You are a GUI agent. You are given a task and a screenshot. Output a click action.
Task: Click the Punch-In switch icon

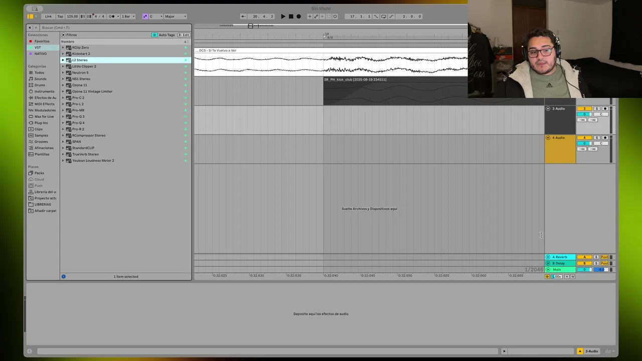tap(376, 17)
